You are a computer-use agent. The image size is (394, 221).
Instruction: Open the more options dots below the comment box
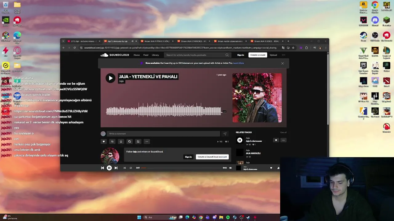pos(147,142)
